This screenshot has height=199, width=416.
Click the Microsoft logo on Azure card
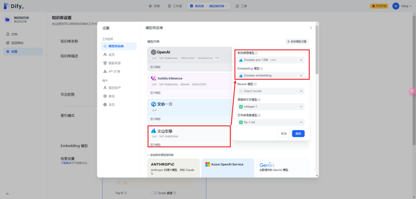point(208,164)
